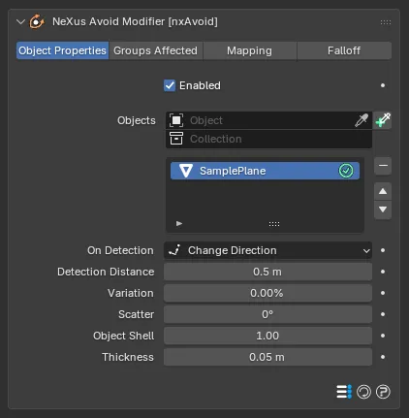Grab the panel drag handle dots
This screenshot has height=418, width=409.
click(x=386, y=22)
